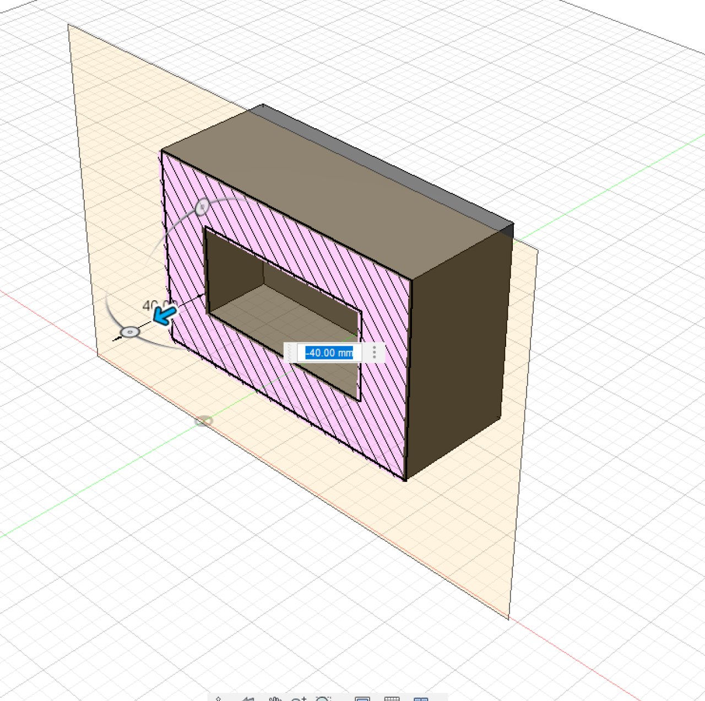Click the lower rotation handle on the arc
705x701 pixels.
tap(130, 333)
